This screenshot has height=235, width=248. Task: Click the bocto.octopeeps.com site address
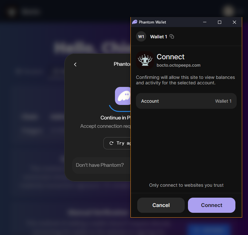[x=178, y=65]
